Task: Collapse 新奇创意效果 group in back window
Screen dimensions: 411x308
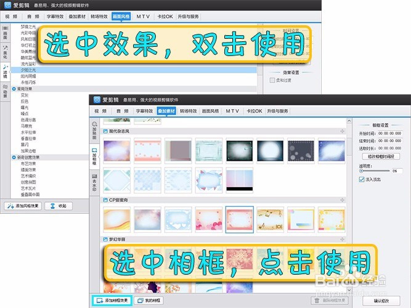Action: pos(14,157)
